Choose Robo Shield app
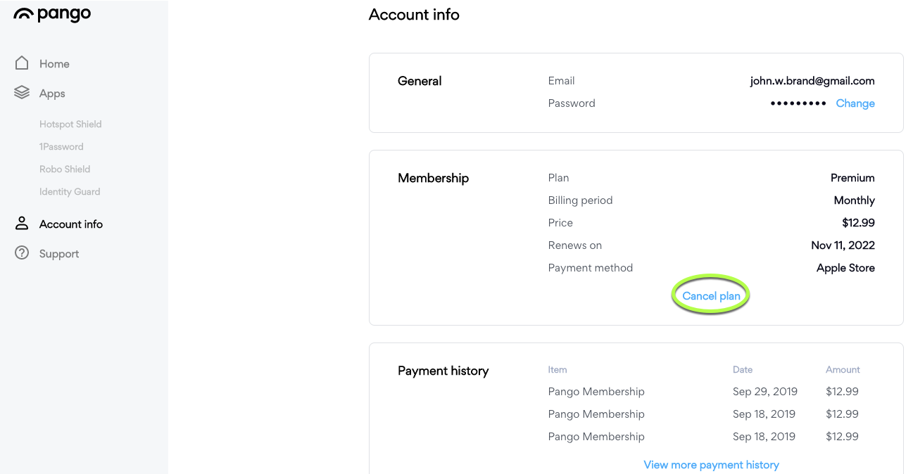Image resolution: width=913 pixels, height=474 pixels. tap(65, 169)
